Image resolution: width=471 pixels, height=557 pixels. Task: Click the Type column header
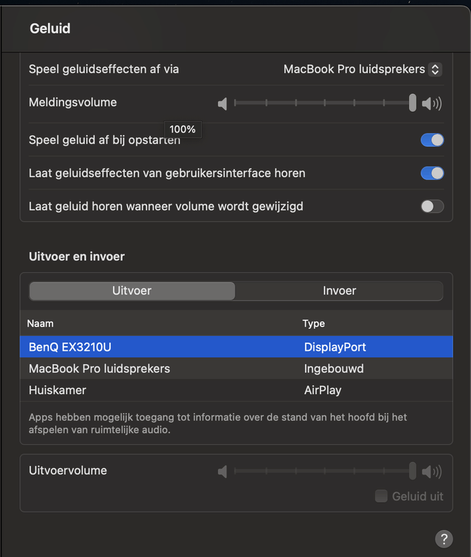314,324
